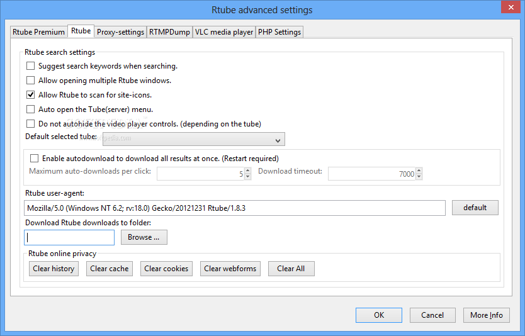Increase maximum auto-downloads per click
Viewport: 525px width, 336px height.
[248, 171]
